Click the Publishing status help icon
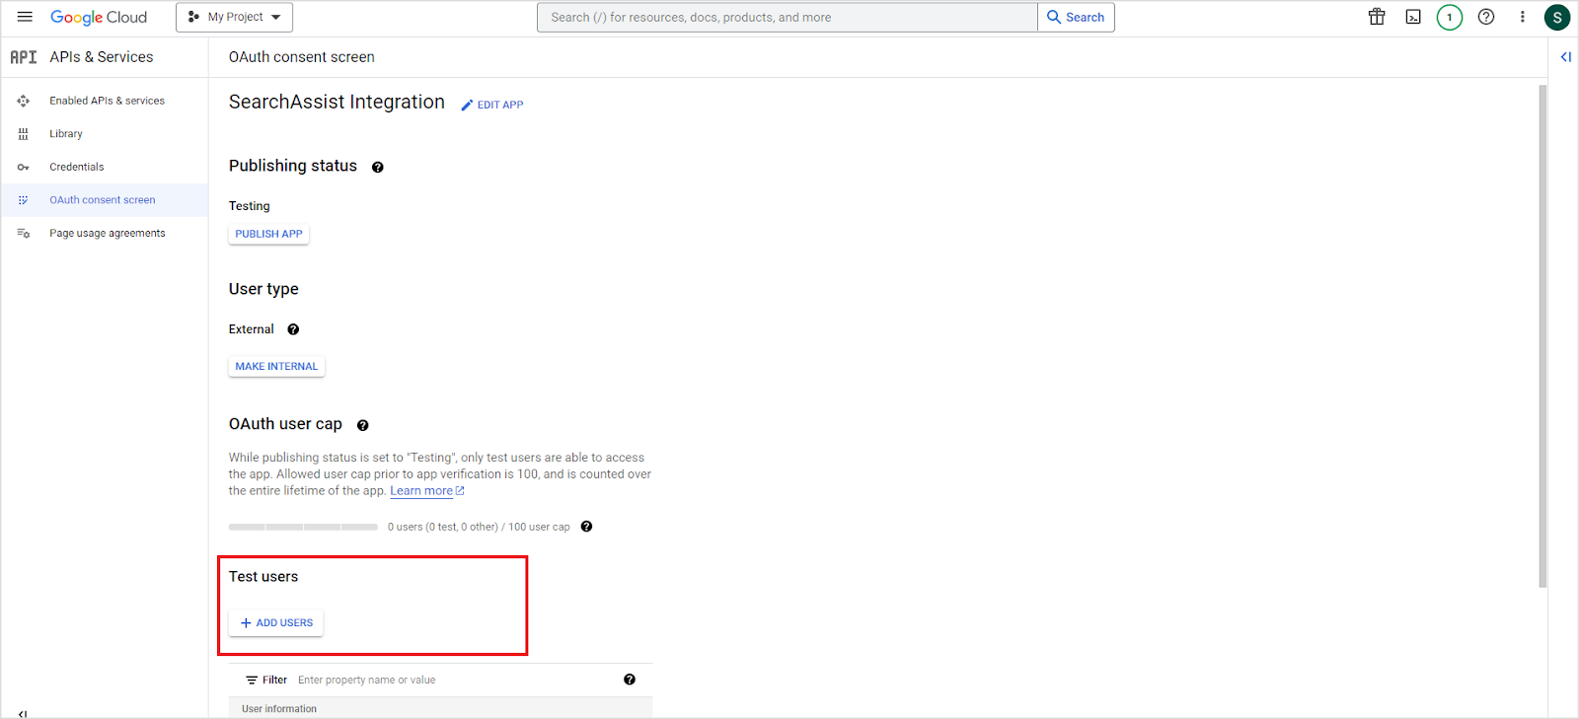The image size is (1579, 719). [x=377, y=168]
